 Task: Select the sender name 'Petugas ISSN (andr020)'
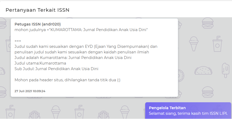pyautogui.click(x=38, y=24)
